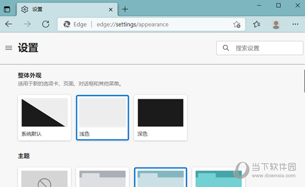Click the 主题 heading text
Image resolution: width=305 pixels, height=187 pixels.
[x=24, y=156]
